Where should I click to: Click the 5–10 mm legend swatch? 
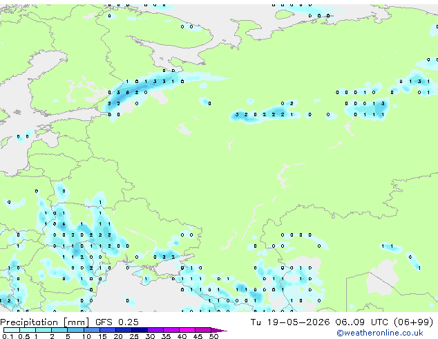click(75, 330)
